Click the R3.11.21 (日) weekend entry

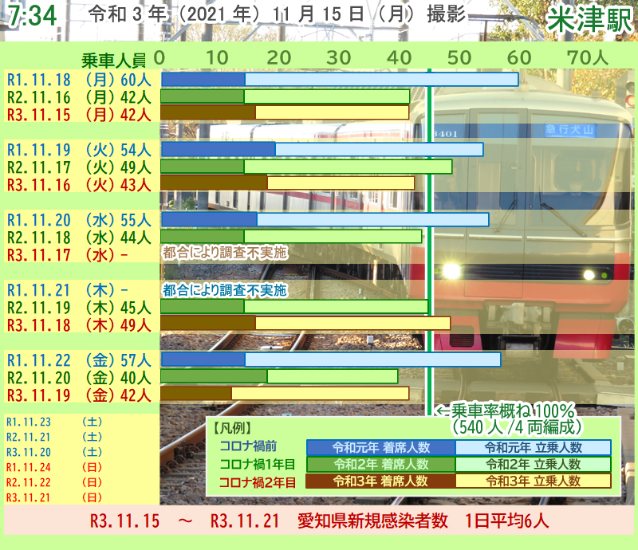click(54, 497)
